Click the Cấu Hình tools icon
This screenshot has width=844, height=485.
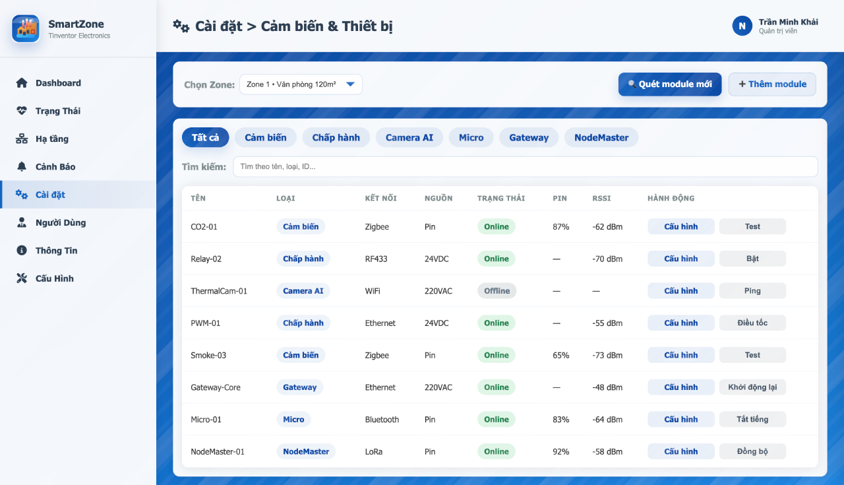point(22,278)
